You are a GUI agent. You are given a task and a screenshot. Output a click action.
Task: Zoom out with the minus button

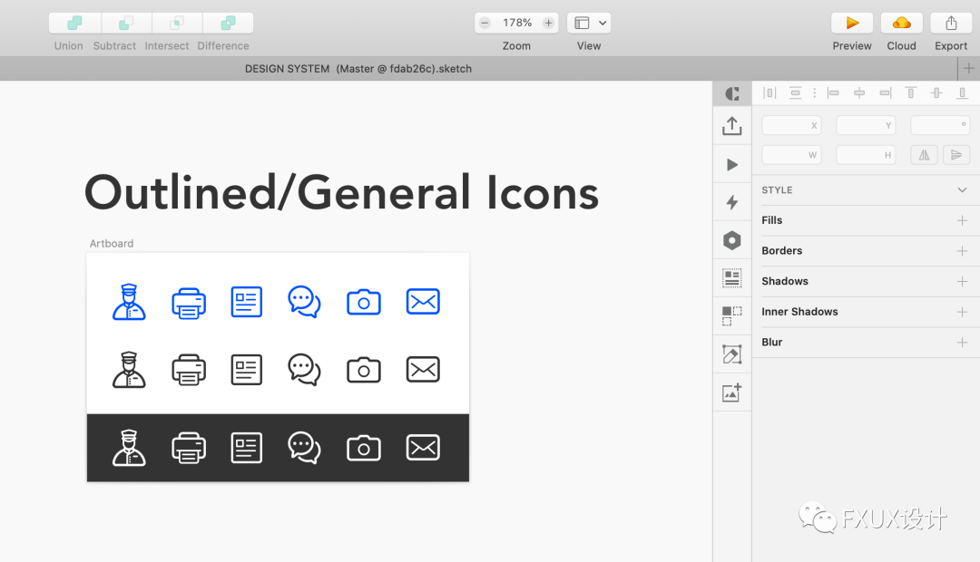point(485,23)
